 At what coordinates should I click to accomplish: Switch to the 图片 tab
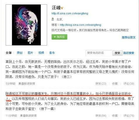tap(30, 53)
